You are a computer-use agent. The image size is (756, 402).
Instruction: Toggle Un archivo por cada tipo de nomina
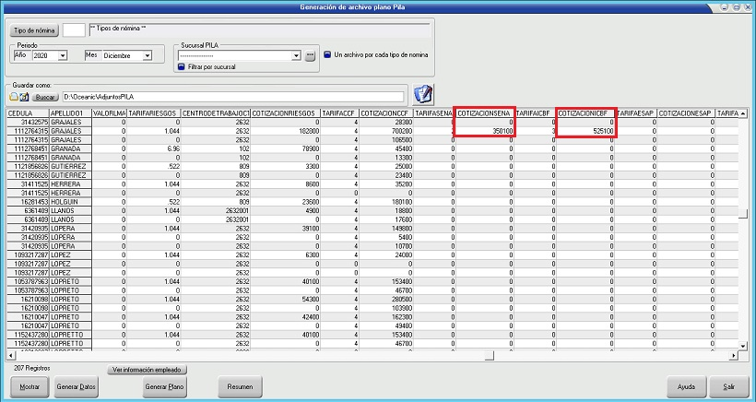(326, 54)
